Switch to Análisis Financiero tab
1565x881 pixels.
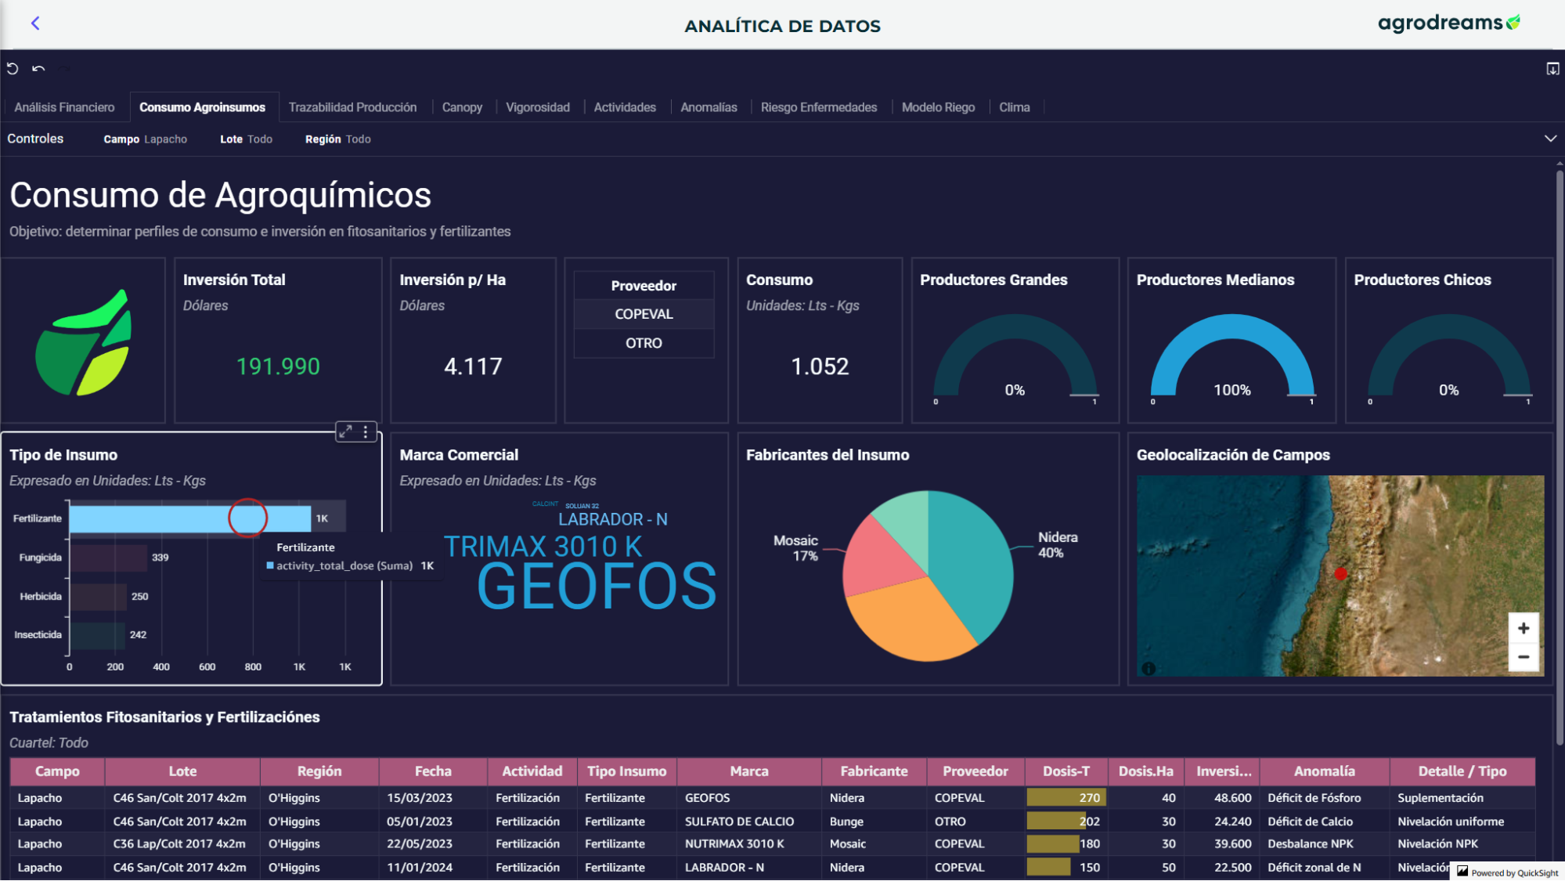click(x=64, y=107)
